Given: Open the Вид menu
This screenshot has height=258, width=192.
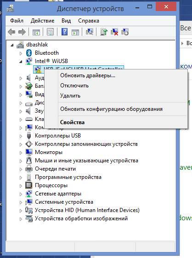Looking at the screenshot, I should [x=66, y=21].
